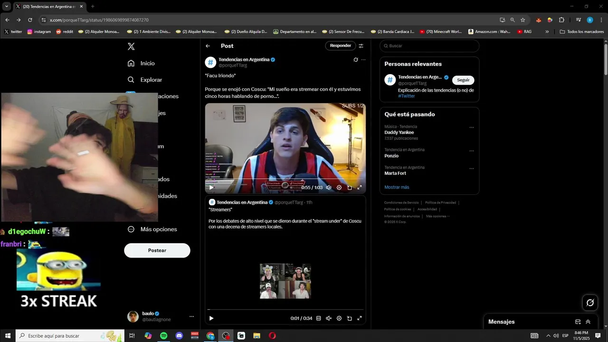Expand second video to fullscreen

[360, 318]
